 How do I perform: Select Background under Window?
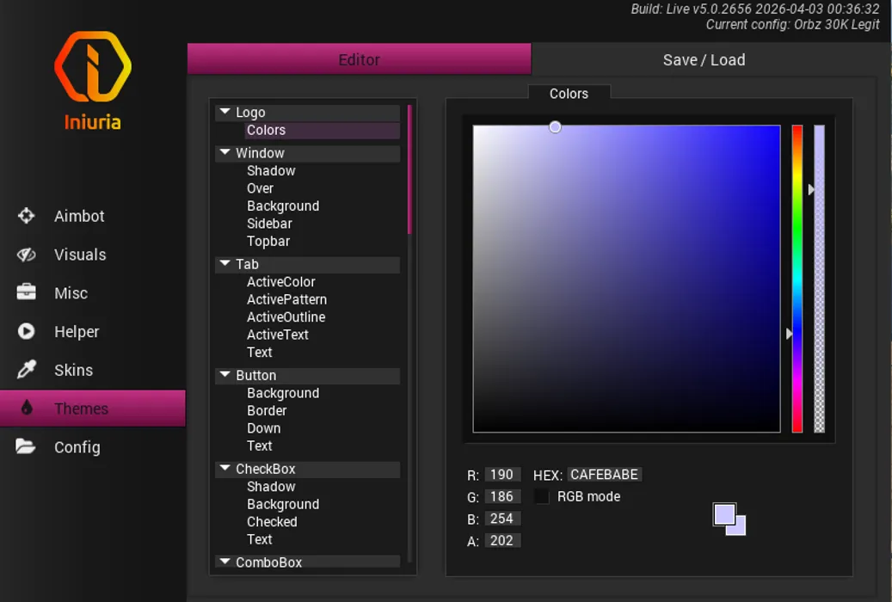pos(283,206)
